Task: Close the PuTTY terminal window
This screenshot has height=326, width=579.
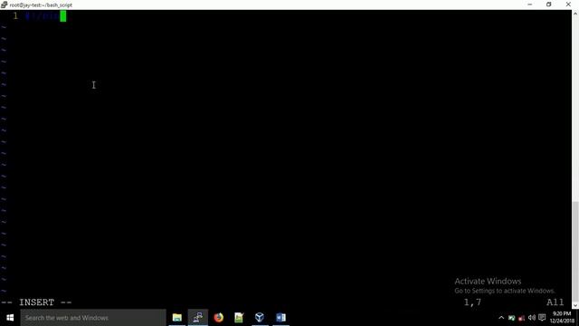Action: [x=568, y=5]
